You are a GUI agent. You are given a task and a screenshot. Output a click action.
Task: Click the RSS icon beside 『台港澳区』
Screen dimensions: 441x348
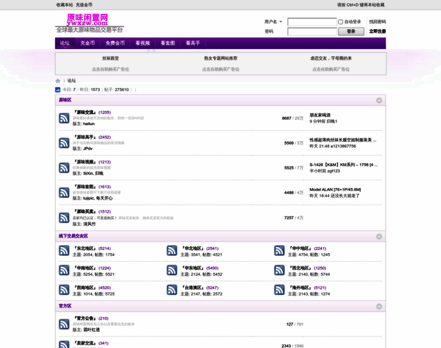coord(172,290)
